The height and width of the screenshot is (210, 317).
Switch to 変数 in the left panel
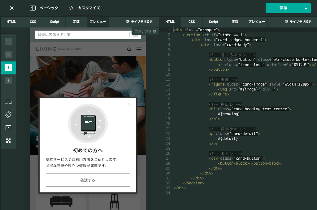pos(76,22)
